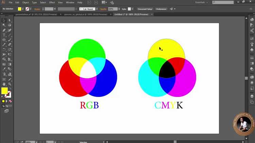Select the Eyedropper tool
The width and height of the screenshot is (255, 143).
point(4,69)
